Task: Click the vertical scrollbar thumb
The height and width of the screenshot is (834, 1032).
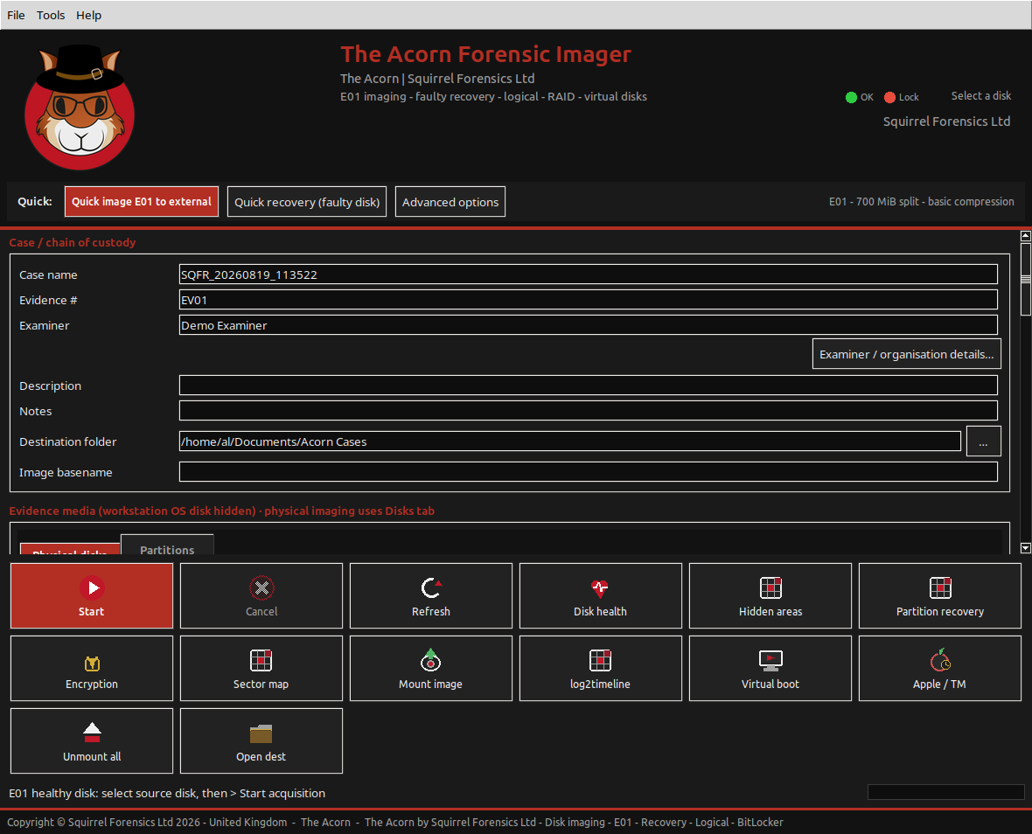Action: click(x=1025, y=279)
